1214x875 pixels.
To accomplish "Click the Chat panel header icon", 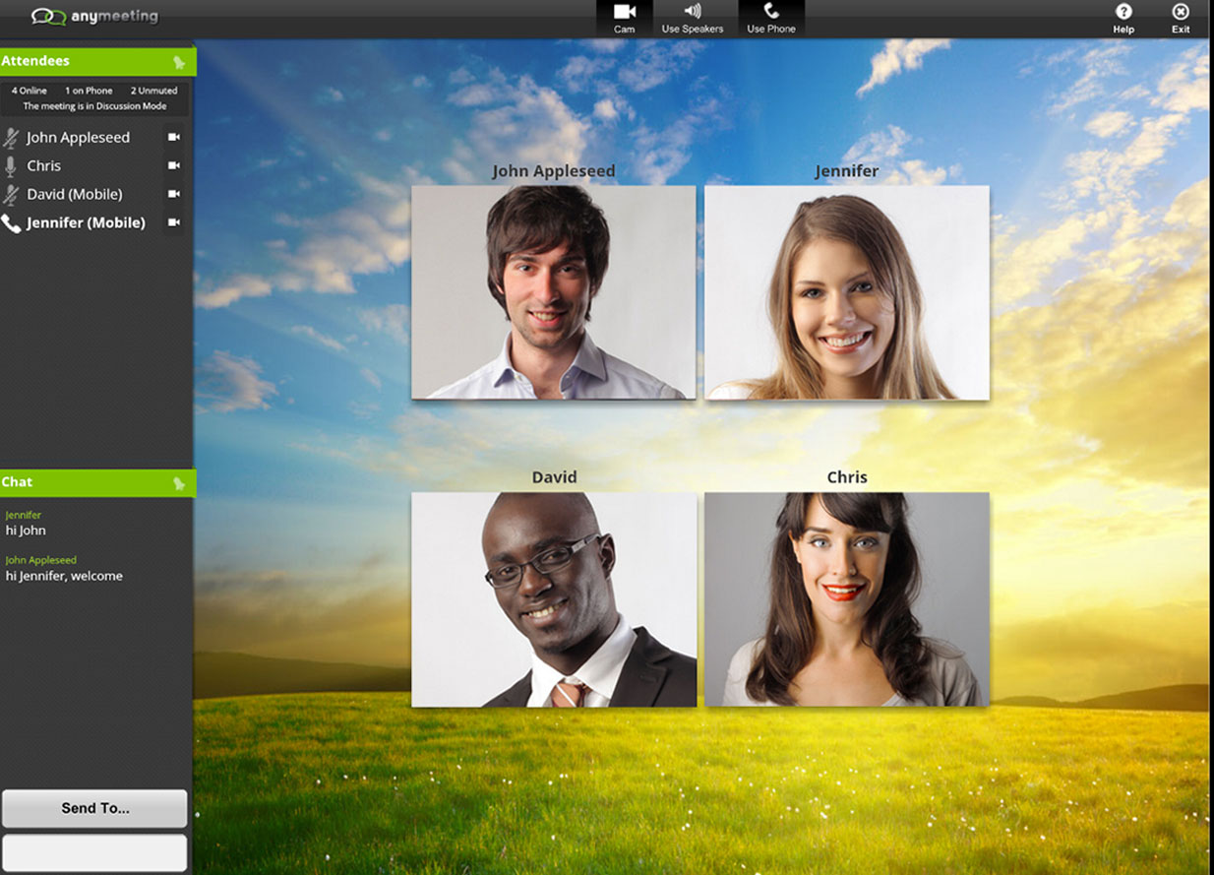I will 179,483.
